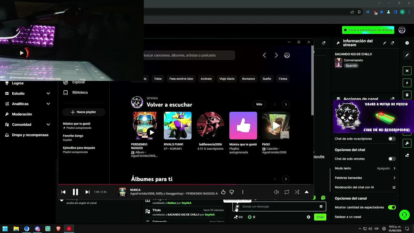Click the lightning bolt icon in right rail

(x=407, y=83)
